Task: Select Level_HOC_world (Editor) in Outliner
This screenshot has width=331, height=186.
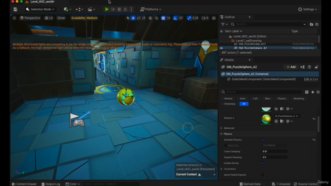Action: [250, 36]
